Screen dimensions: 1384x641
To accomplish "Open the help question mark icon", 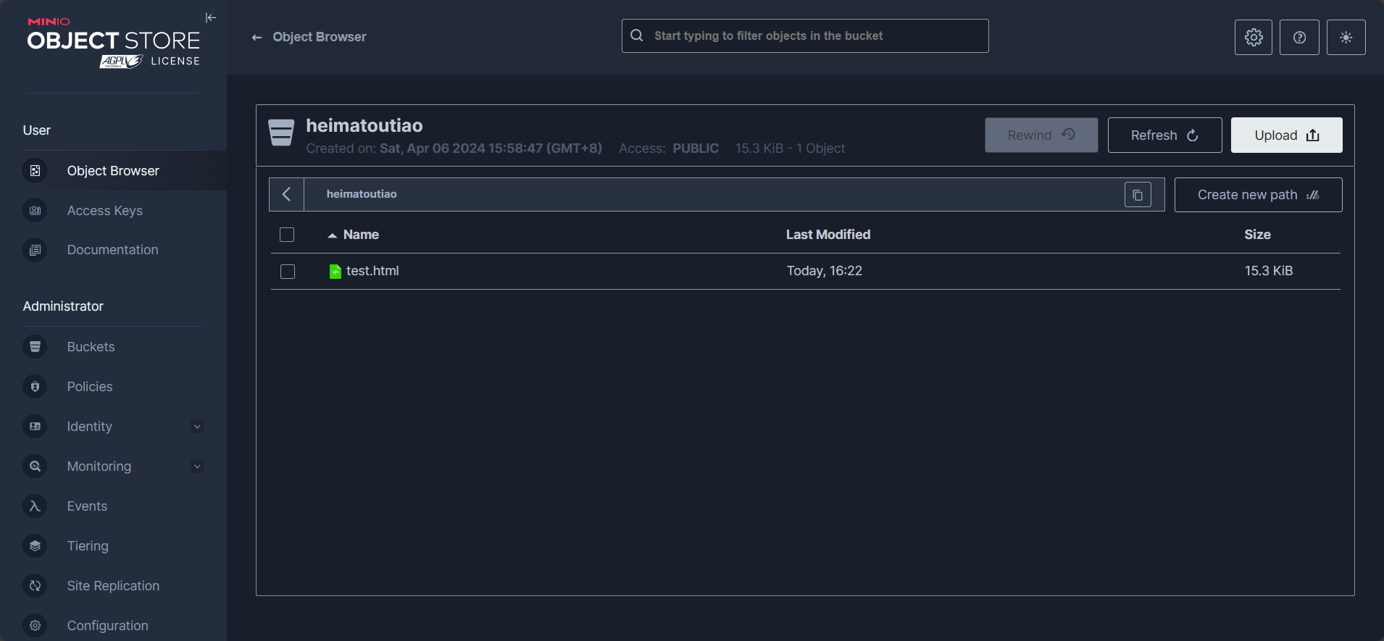I will click(1299, 37).
